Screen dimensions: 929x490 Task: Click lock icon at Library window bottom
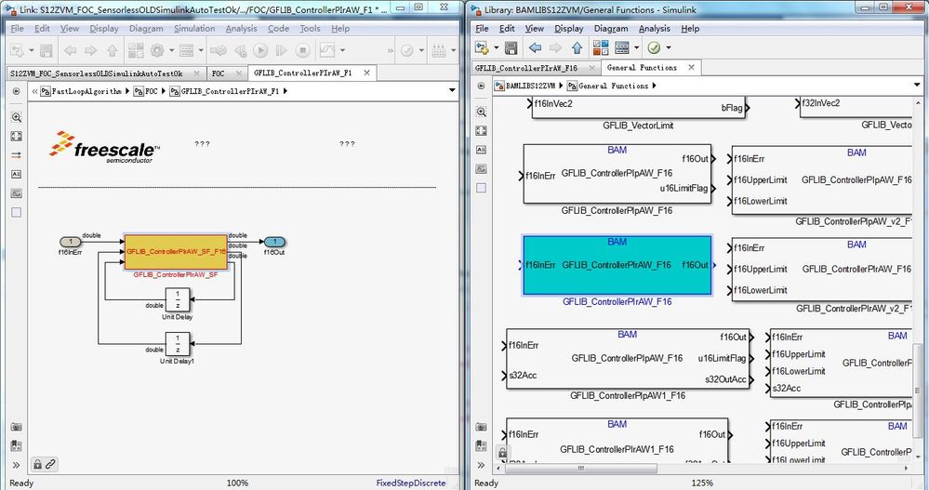pos(502,453)
